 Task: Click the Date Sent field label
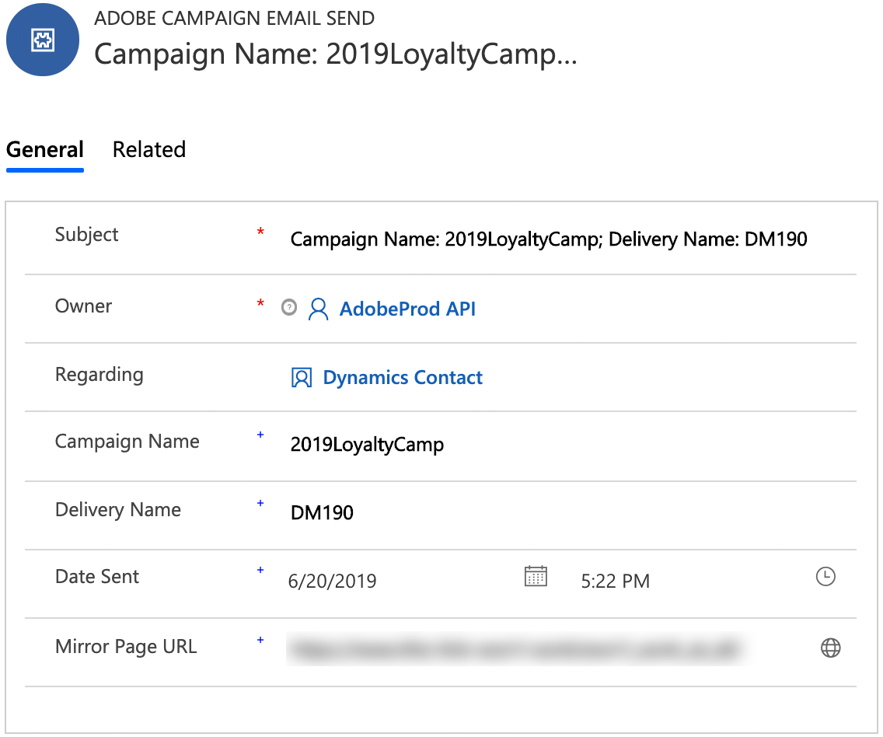pos(97,577)
